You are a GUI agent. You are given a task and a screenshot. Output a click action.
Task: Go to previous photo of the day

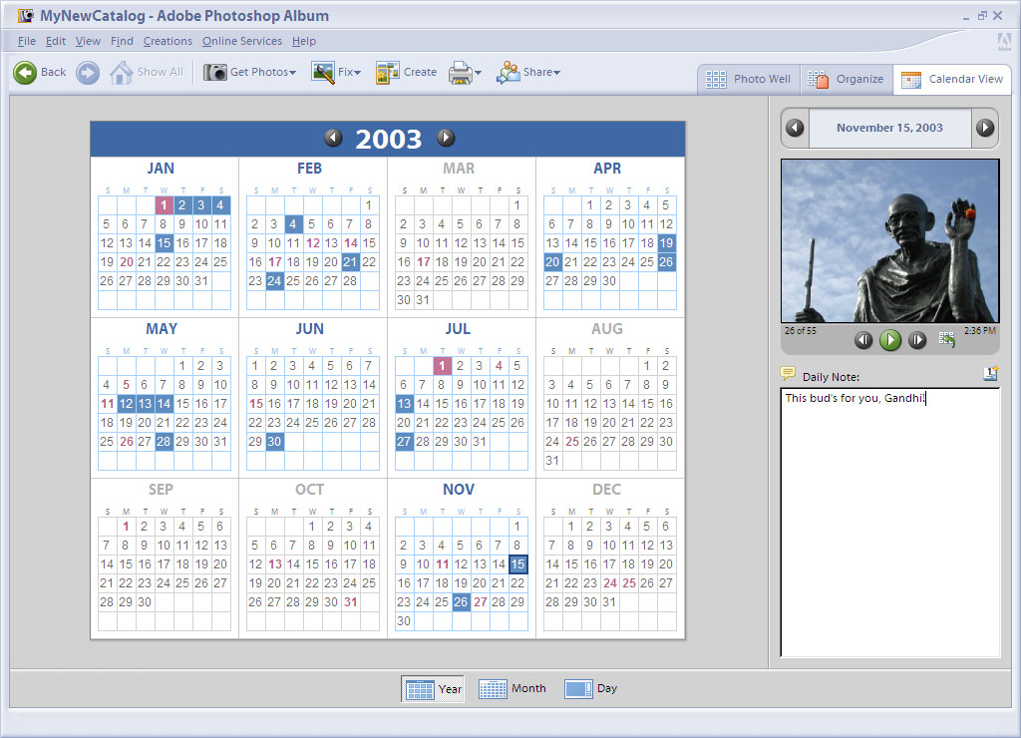click(x=863, y=340)
